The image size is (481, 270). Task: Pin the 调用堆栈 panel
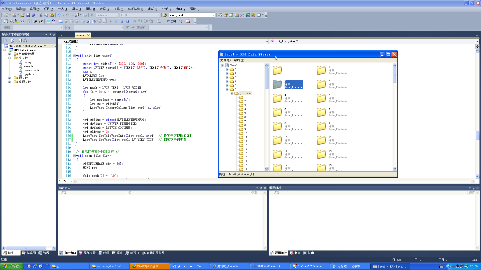[x=473, y=188]
